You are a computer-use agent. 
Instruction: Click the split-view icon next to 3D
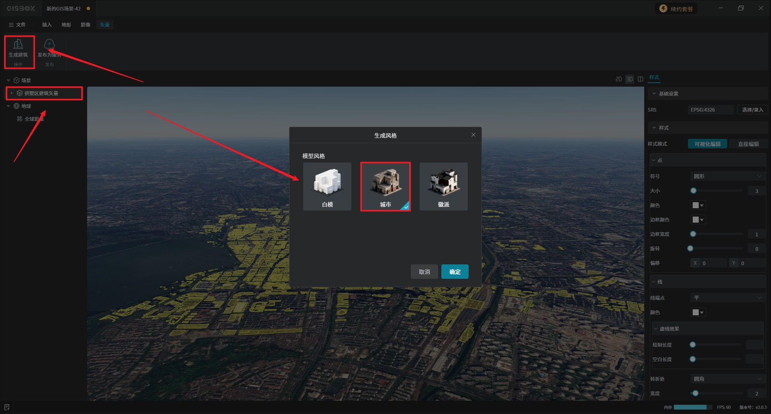click(x=640, y=79)
